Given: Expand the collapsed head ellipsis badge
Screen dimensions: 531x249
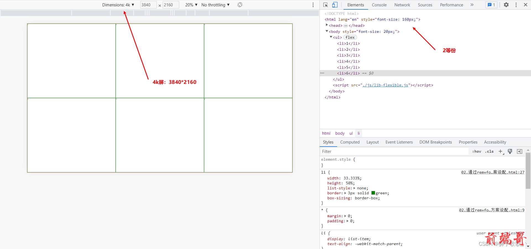Looking at the screenshot, I should 345,26.
